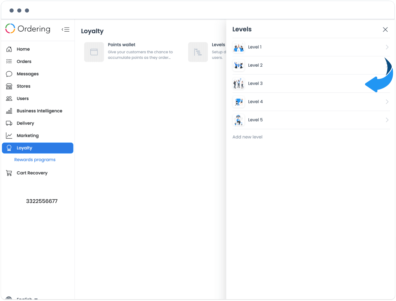Go to the Stores section

click(x=38, y=86)
